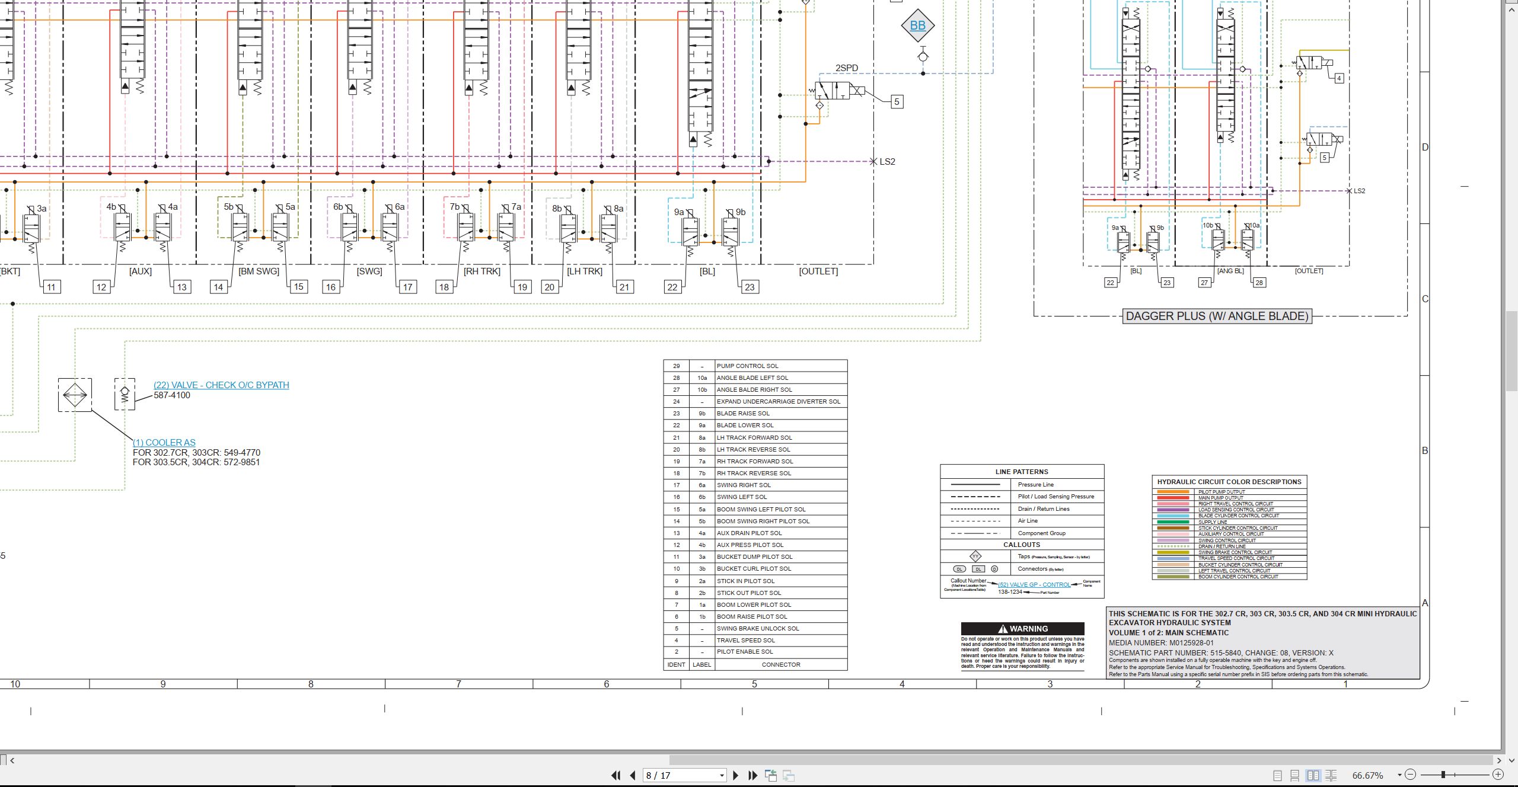This screenshot has height=787, width=1518.
Task: Click the Pilot / Load Sensing Pressure entry
Action: [1056, 497]
